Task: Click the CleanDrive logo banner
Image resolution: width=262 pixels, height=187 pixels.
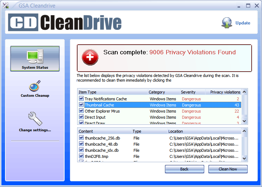Action: point(65,22)
